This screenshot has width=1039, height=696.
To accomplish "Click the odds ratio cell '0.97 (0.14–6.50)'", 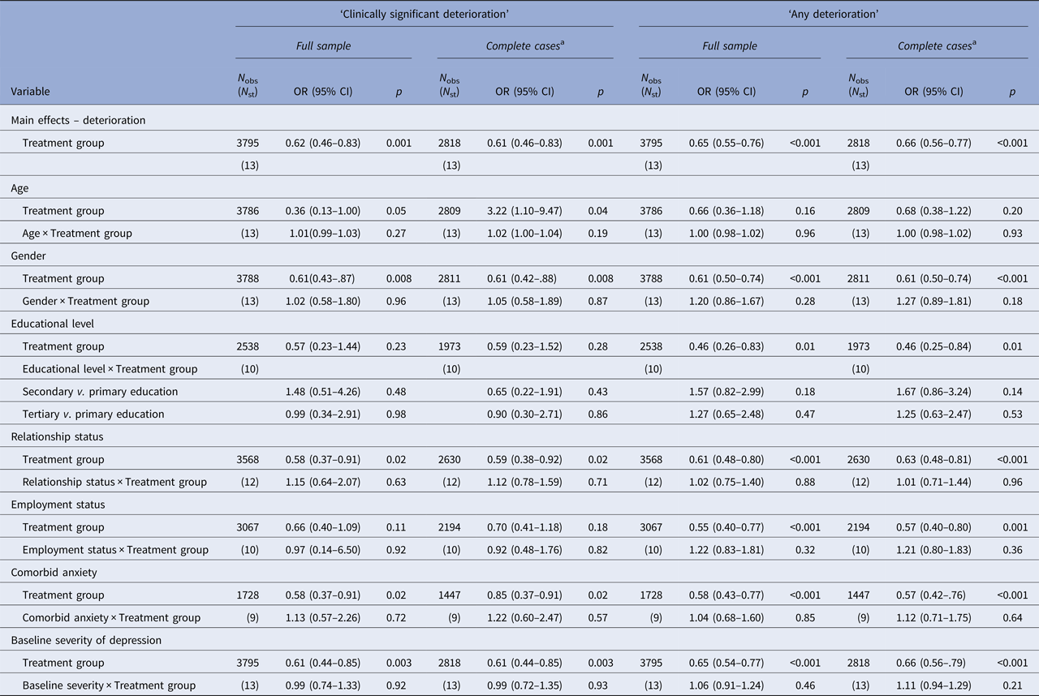I will coord(323,550).
